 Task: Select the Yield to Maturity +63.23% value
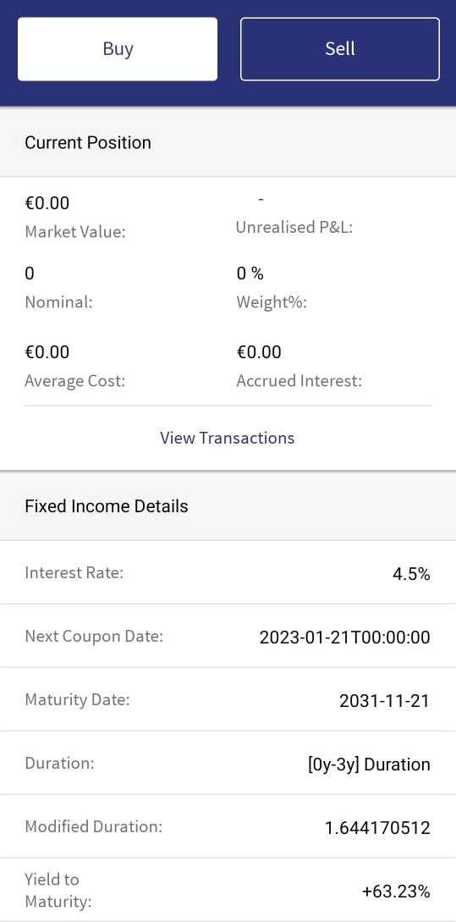396,892
